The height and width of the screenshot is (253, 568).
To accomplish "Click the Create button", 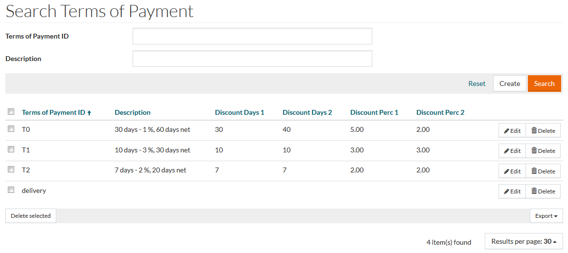I will pyautogui.click(x=509, y=84).
